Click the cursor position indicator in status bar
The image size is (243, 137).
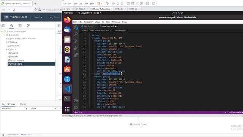pos(233,112)
